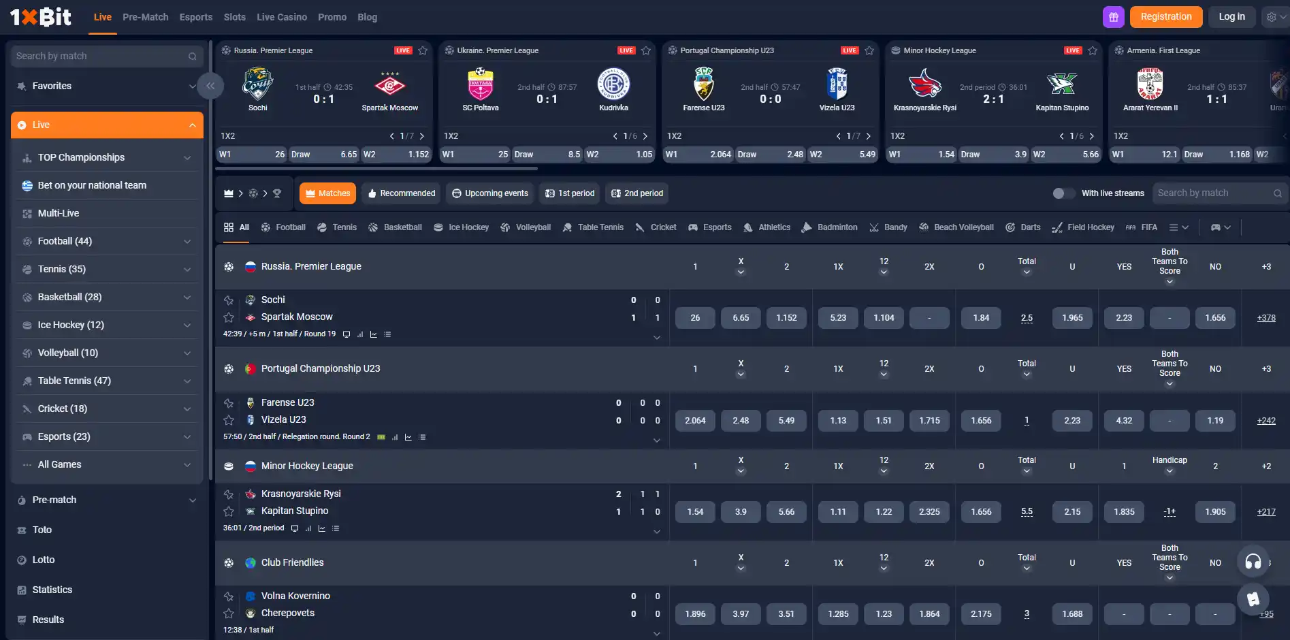Select Tennis sport filter
This screenshot has width=1290, height=640.
tap(337, 227)
